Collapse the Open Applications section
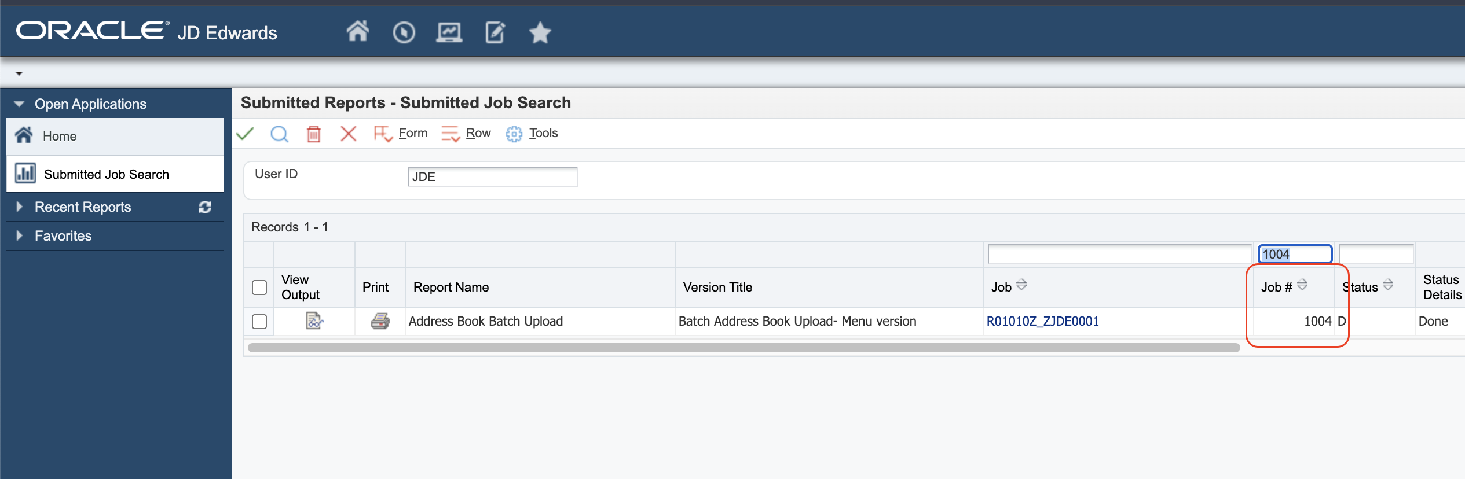1465x479 pixels. click(x=19, y=104)
